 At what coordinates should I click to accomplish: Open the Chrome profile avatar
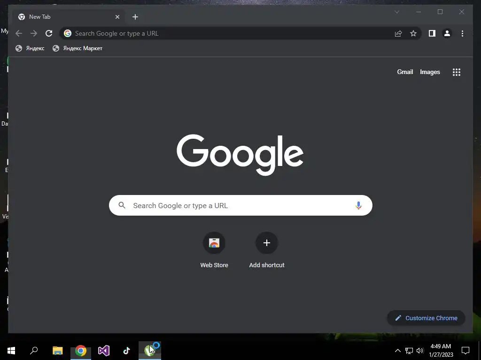coord(447,33)
